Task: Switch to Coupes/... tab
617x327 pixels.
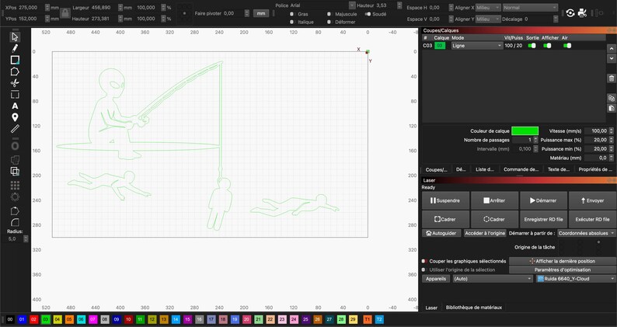Action: [437, 169]
